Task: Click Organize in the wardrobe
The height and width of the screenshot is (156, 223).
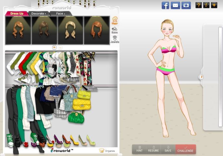Action: 107,151
